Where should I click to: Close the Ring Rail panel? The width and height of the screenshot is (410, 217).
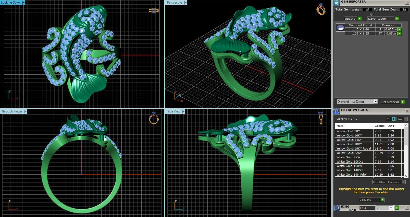point(407,208)
